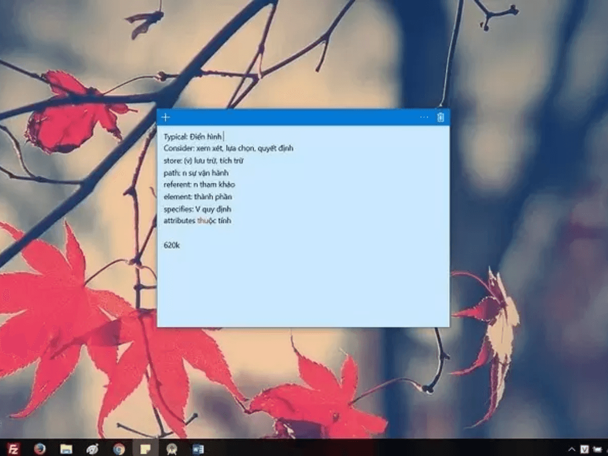Screen dimensions: 608x456
Task: Start Google Chrome from the taskbar
Action: point(118,448)
